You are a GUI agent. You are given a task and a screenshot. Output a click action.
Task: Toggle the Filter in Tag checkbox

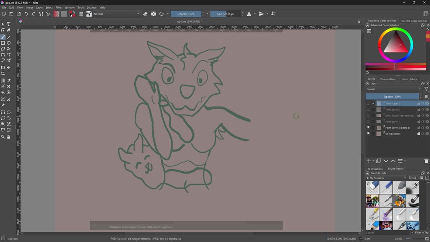click(x=412, y=233)
